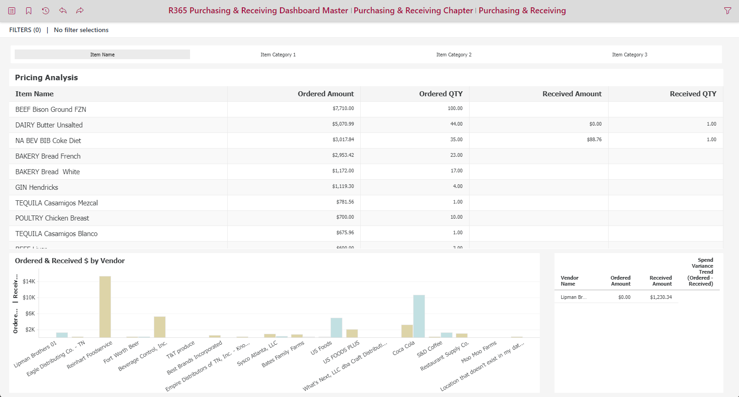Click Vendor Name column header
Image resolution: width=739 pixels, height=397 pixels.
(x=570, y=281)
